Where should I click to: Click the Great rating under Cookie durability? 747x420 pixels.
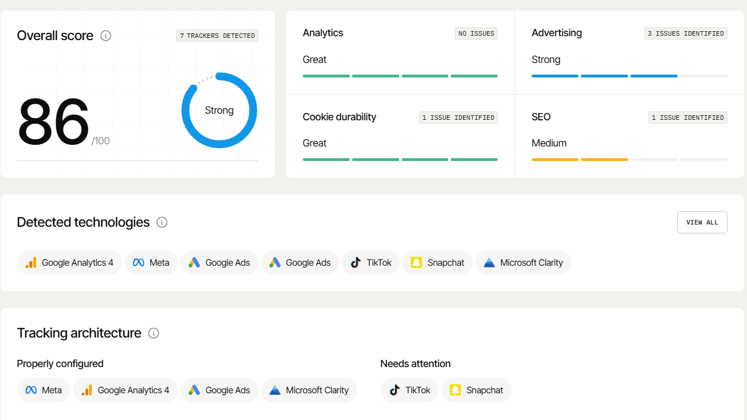314,143
